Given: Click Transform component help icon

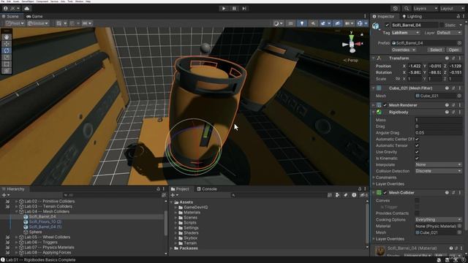Looking at the screenshot, I should point(447,58).
